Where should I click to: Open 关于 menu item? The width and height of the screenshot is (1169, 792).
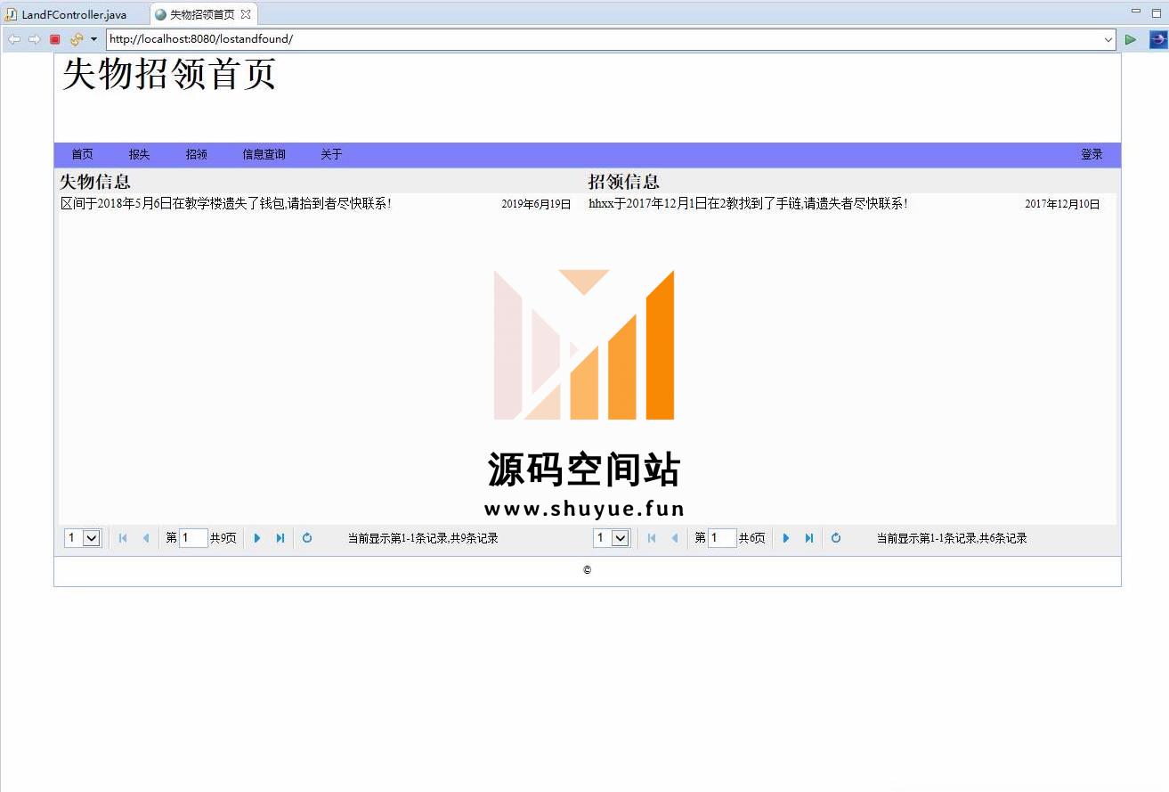(x=331, y=154)
